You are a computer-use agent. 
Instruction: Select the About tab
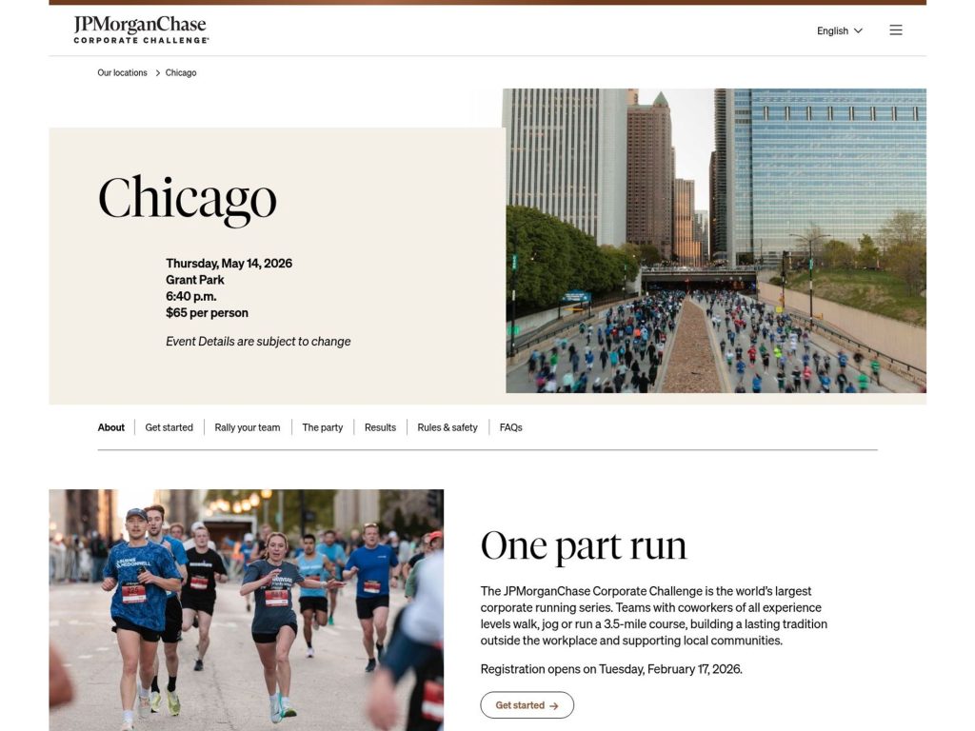(110, 427)
